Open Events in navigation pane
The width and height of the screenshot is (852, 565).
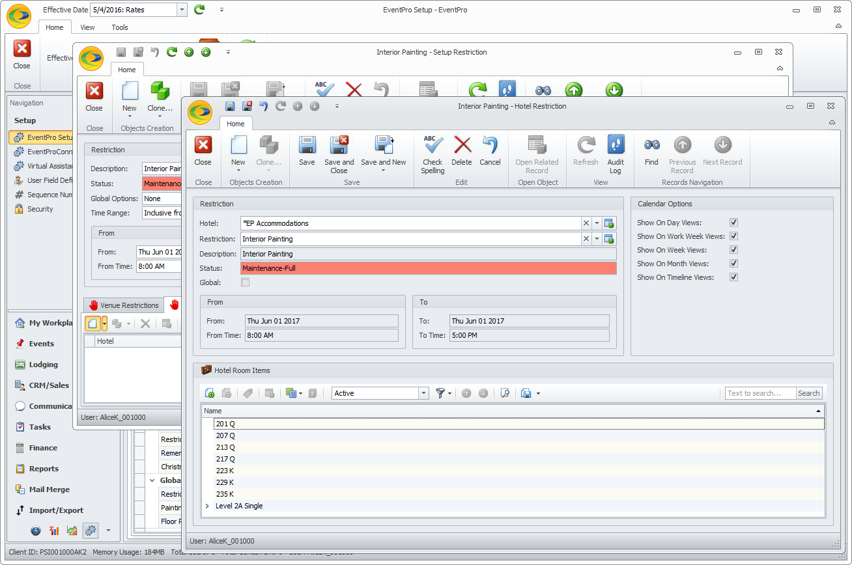(42, 344)
